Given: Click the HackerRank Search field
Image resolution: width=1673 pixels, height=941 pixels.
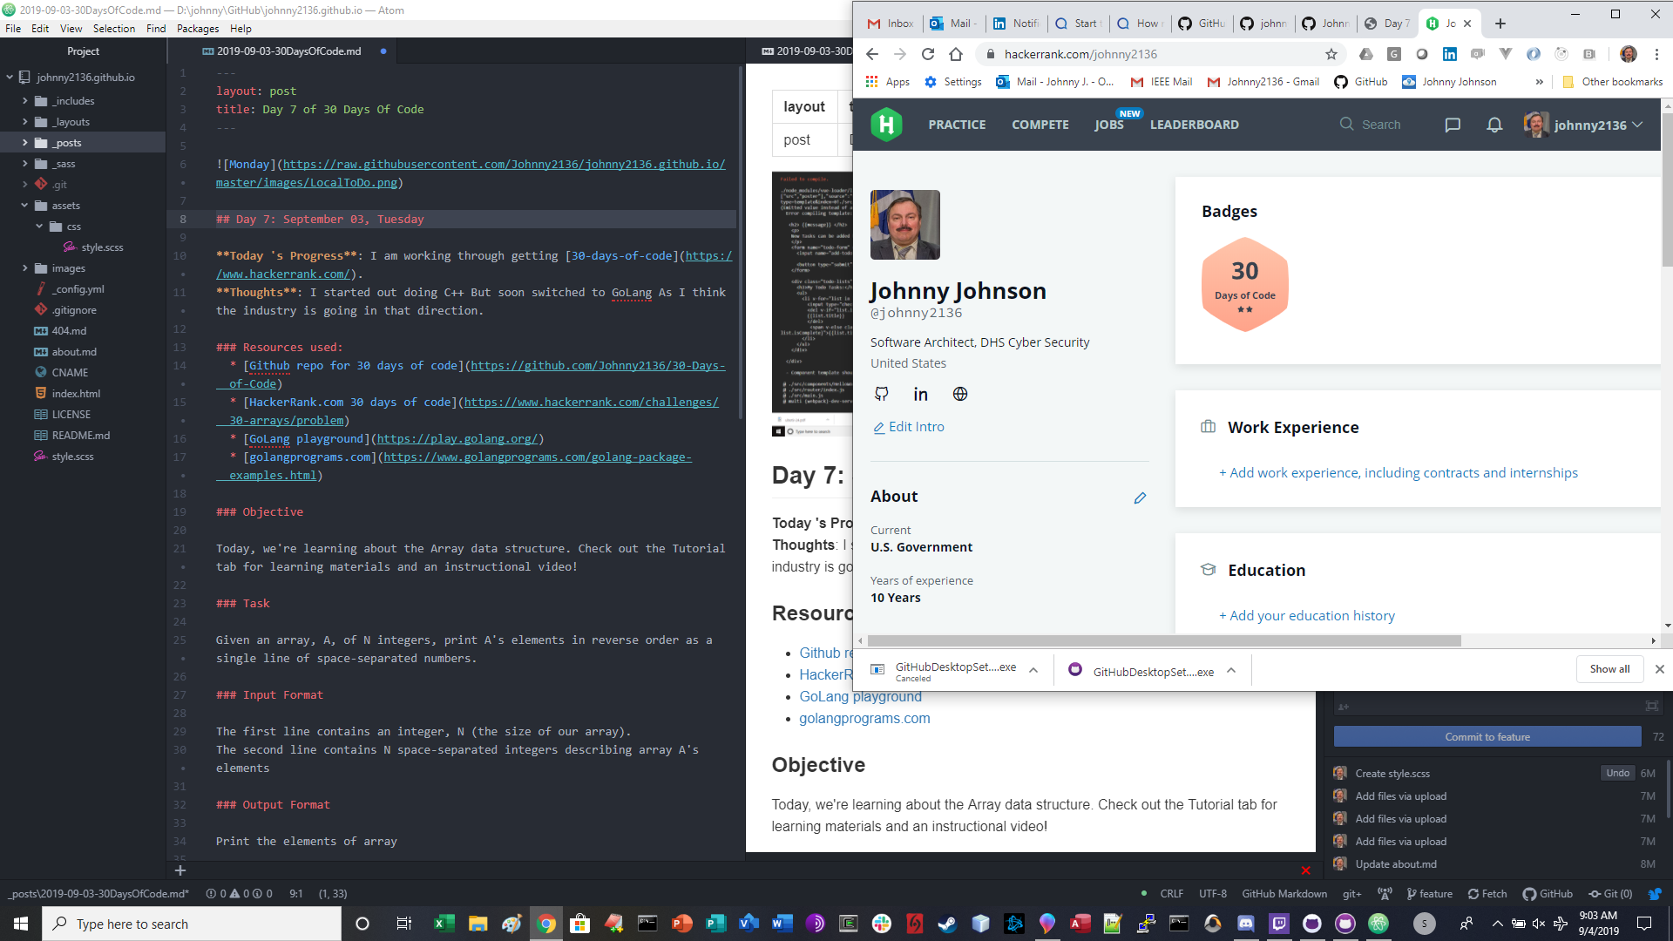Looking at the screenshot, I should (1380, 125).
